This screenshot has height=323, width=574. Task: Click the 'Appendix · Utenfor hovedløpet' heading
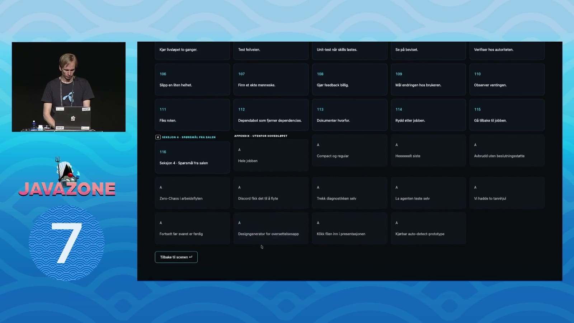[x=261, y=136]
